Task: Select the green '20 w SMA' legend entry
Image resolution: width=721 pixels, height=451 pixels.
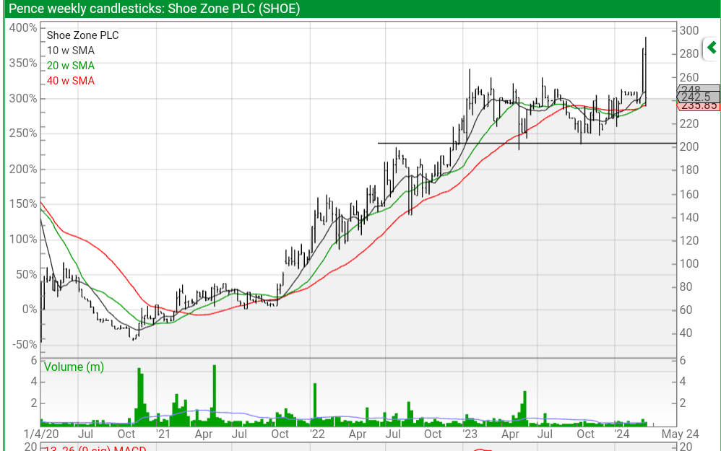Action: click(x=71, y=66)
